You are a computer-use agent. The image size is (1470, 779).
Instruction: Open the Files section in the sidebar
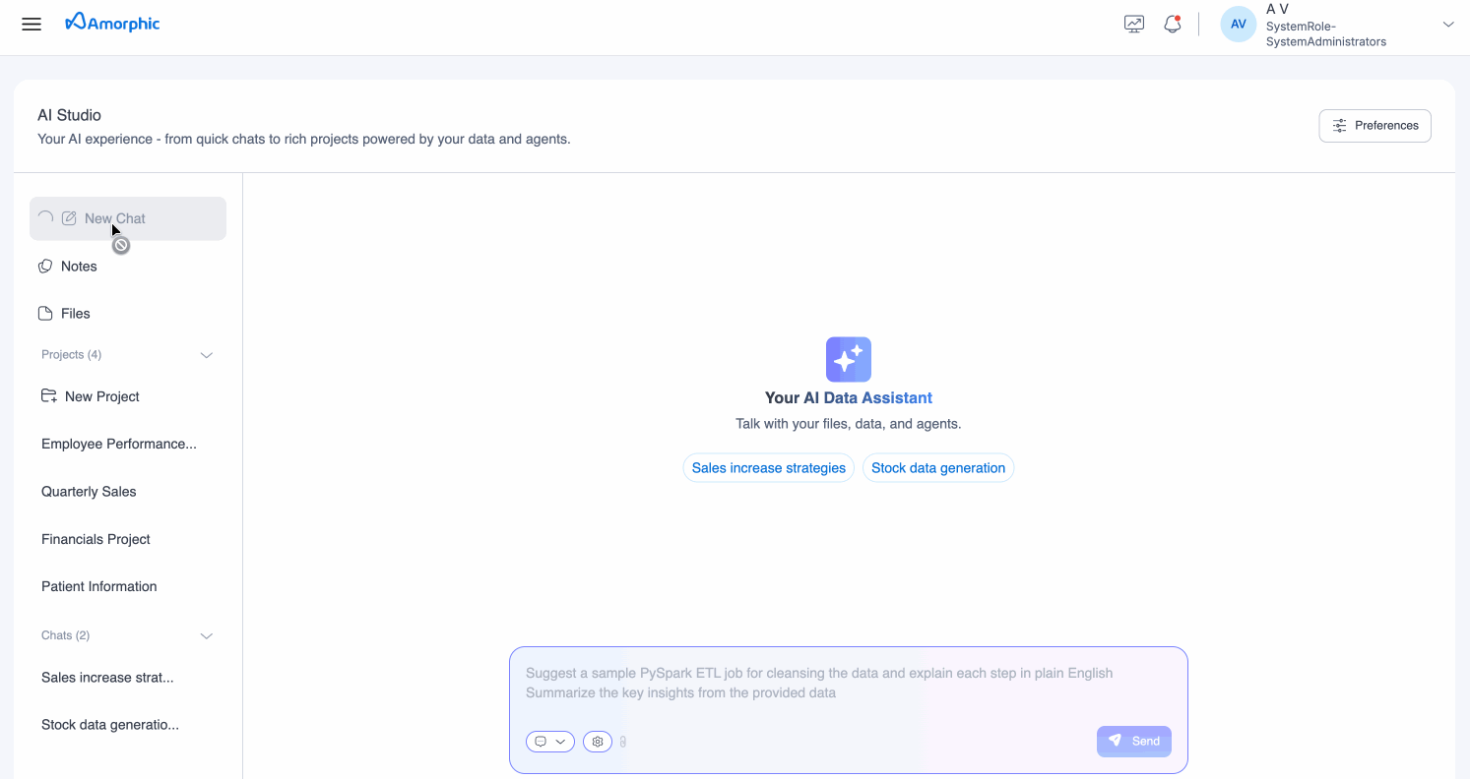click(x=75, y=313)
